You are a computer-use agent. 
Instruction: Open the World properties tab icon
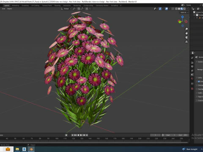tap(192, 79)
